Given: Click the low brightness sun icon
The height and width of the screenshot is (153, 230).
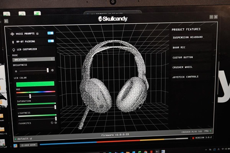Looking at the screenshot, I should pos(16,71).
